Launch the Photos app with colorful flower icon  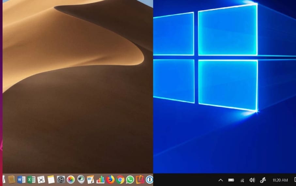(71, 179)
